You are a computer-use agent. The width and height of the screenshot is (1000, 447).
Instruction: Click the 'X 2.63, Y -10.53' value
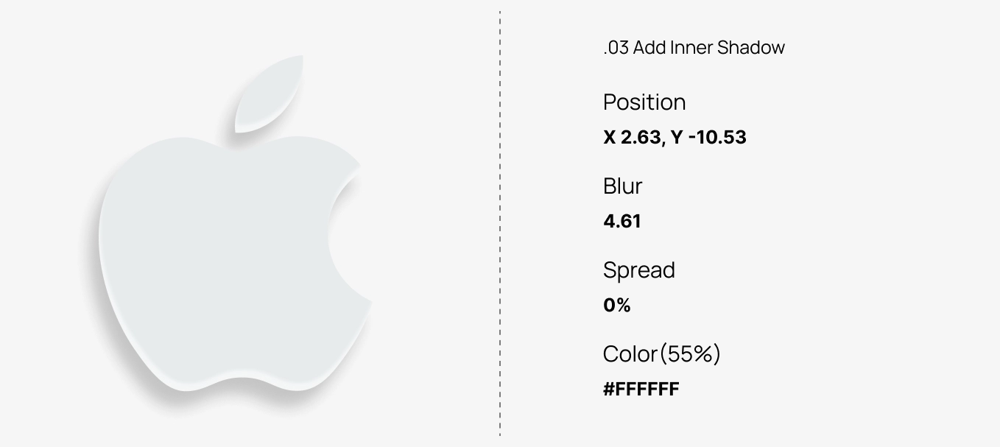[x=675, y=138]
